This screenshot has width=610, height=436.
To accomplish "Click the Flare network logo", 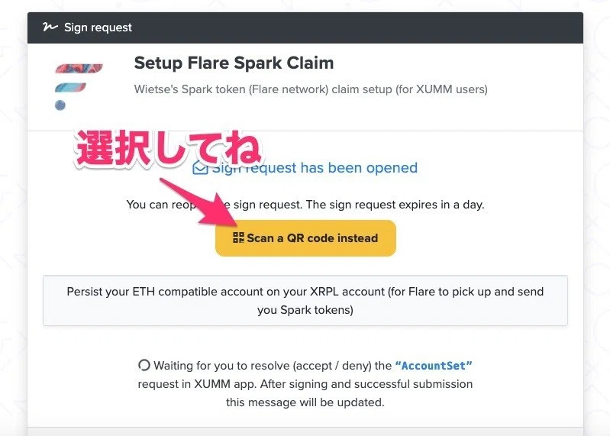I will coord(79,87).
